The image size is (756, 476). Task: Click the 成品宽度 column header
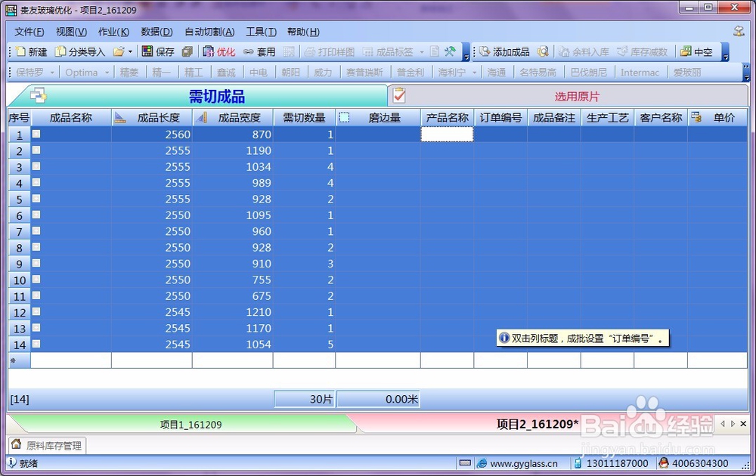(233, 118)
